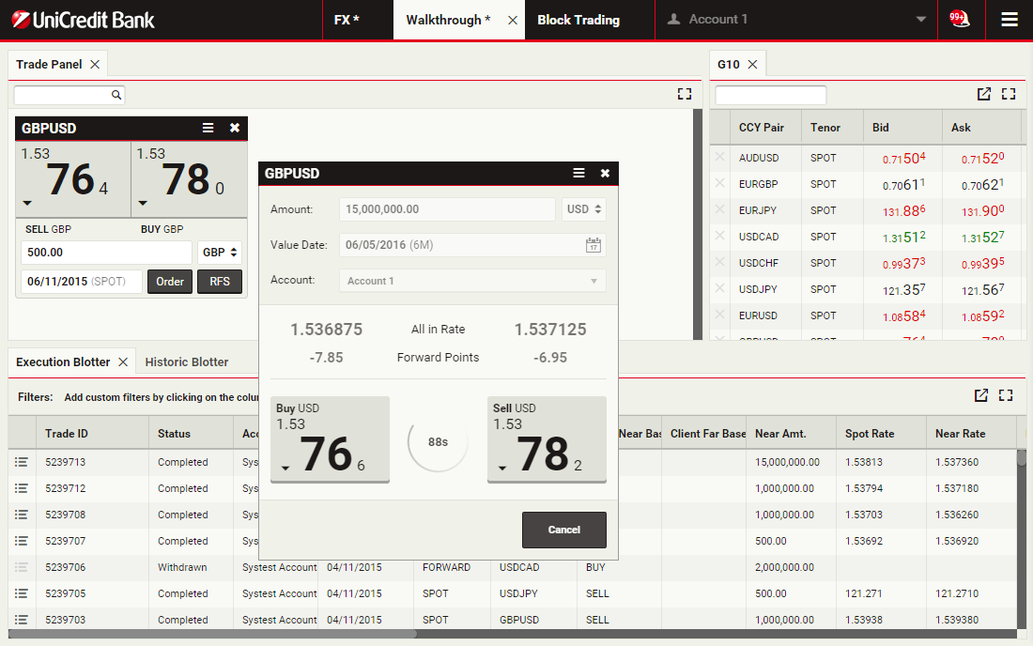Image resolution: width=1033 pixels, height=646 pixels.
Task: Open the main hamburger menu
Action: (1010, 19)
